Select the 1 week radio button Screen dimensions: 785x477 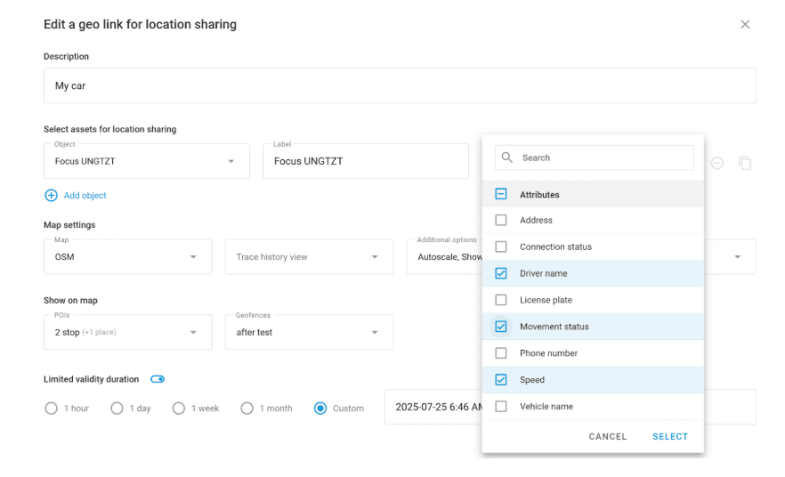coord(179,408)
